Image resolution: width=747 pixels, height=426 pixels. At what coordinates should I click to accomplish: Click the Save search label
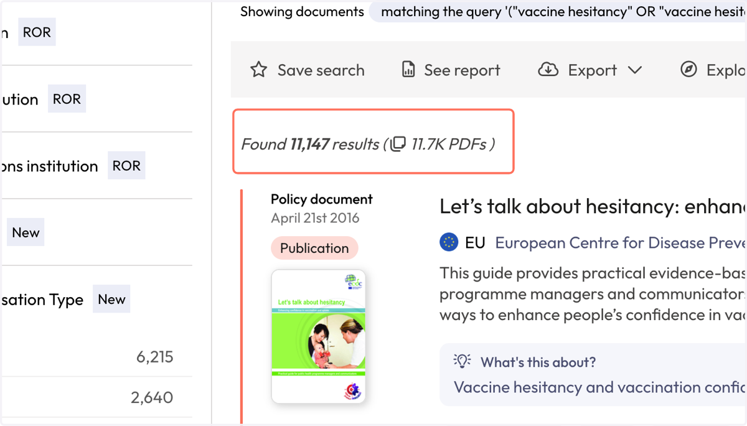click(321, 70)
